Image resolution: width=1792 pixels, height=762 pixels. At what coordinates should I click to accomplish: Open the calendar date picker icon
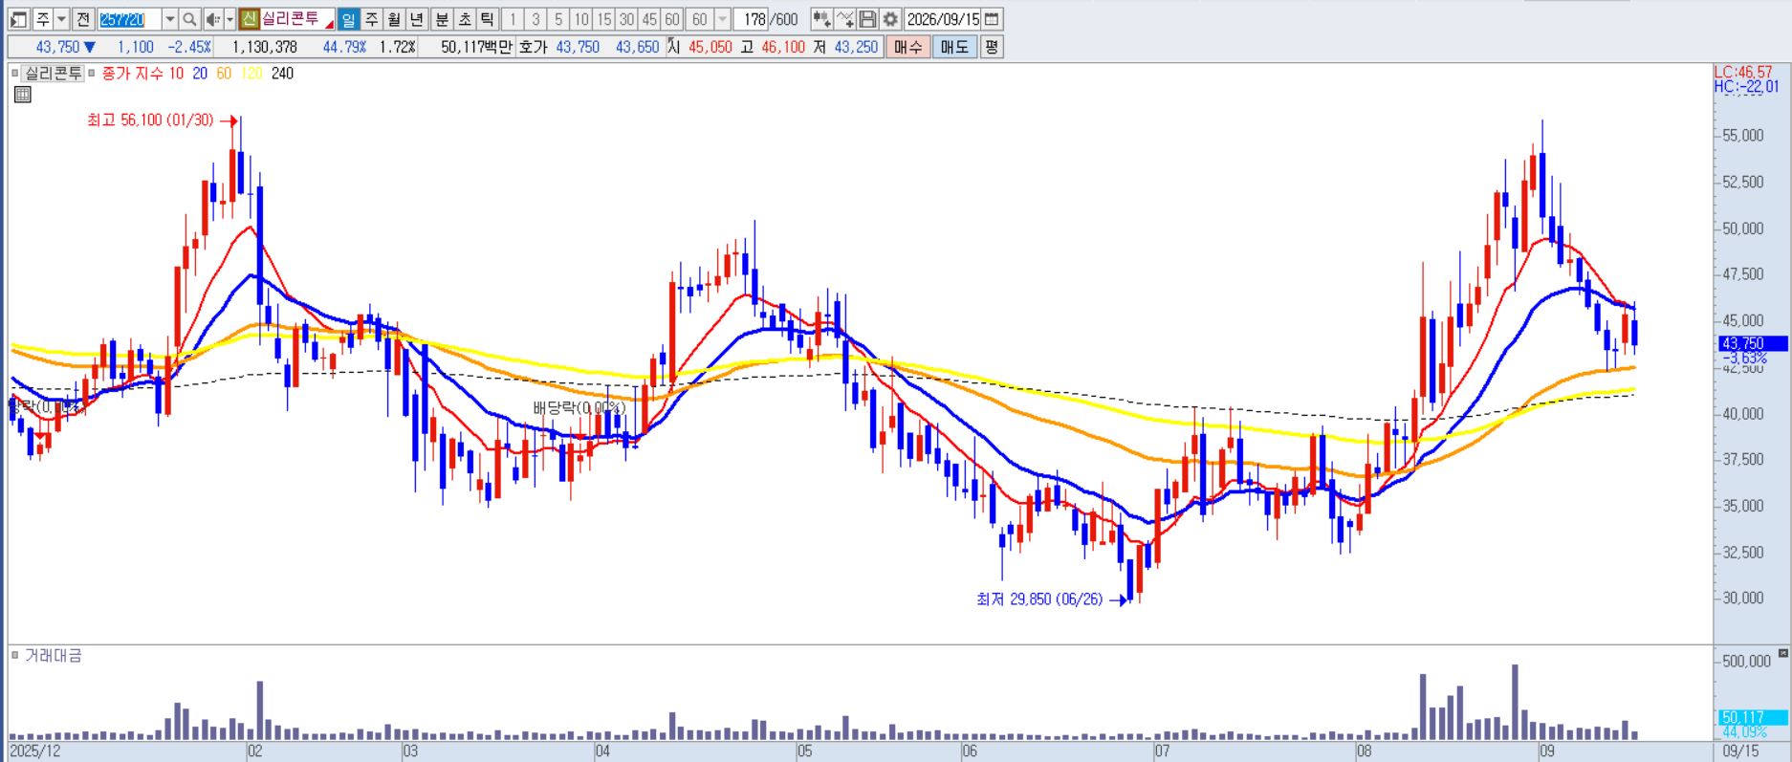[x=992, y=19]
